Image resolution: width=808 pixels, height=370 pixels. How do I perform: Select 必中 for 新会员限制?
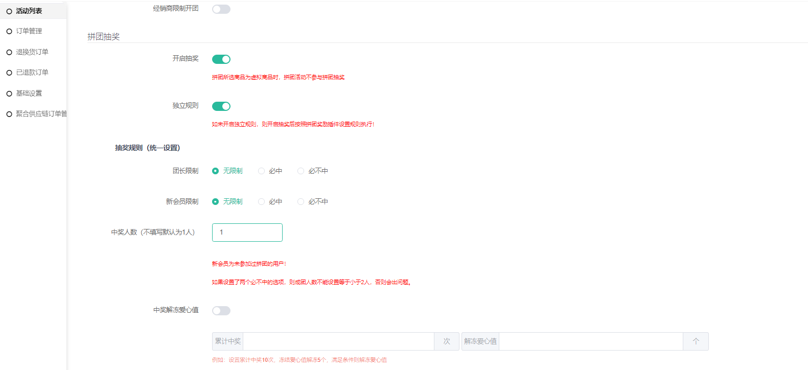pos(262,202)
